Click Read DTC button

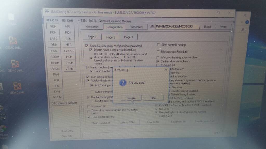pyautogui.click(x=67, y=131)
